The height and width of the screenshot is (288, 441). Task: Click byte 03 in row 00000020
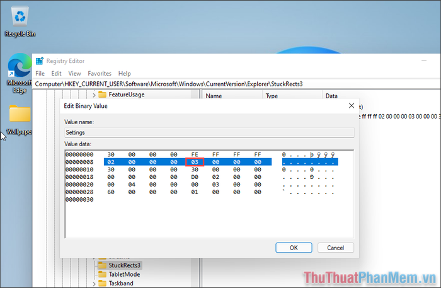(x=215, y=185)
